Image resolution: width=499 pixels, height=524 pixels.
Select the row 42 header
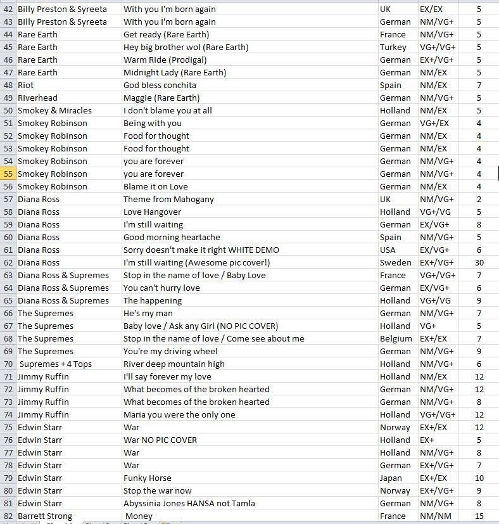tap(8, 9)
